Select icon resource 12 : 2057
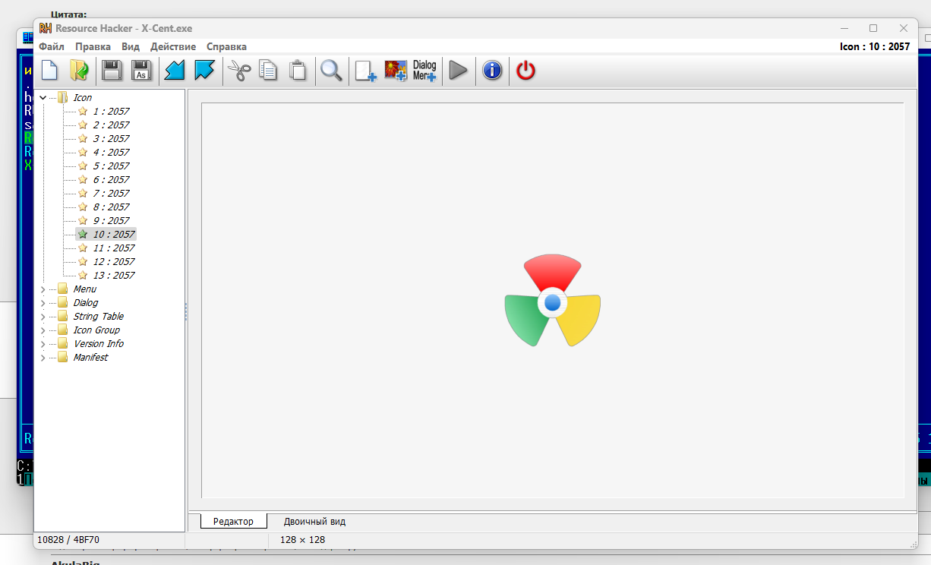The height and width of the screenshot is (565, 931). 114,261
